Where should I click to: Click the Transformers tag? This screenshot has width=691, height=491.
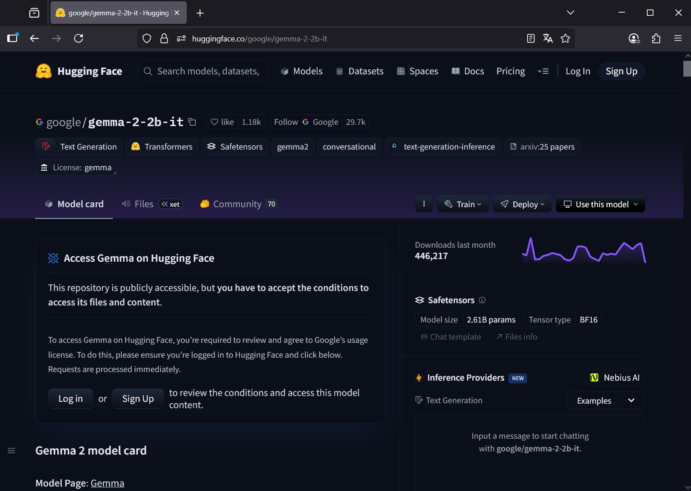coord(162,146)
